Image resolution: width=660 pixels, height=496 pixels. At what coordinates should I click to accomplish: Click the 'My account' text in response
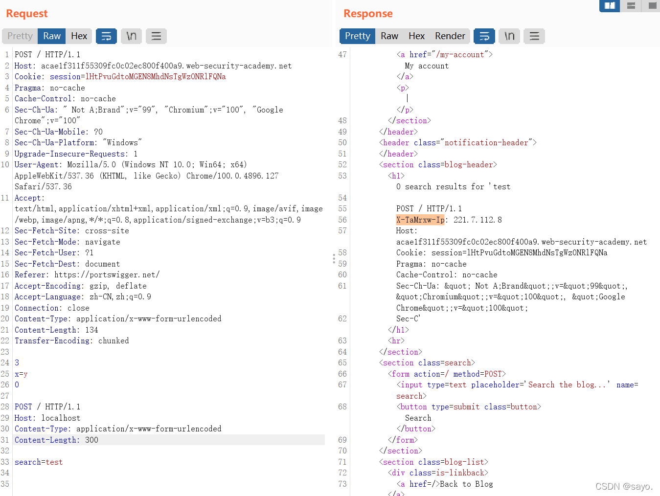pyautogui.click(x=427, y=66)
